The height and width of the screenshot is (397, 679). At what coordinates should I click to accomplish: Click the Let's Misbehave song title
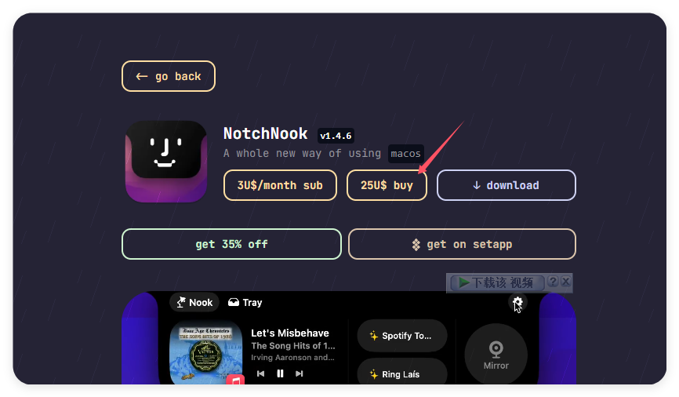[290, 333]
